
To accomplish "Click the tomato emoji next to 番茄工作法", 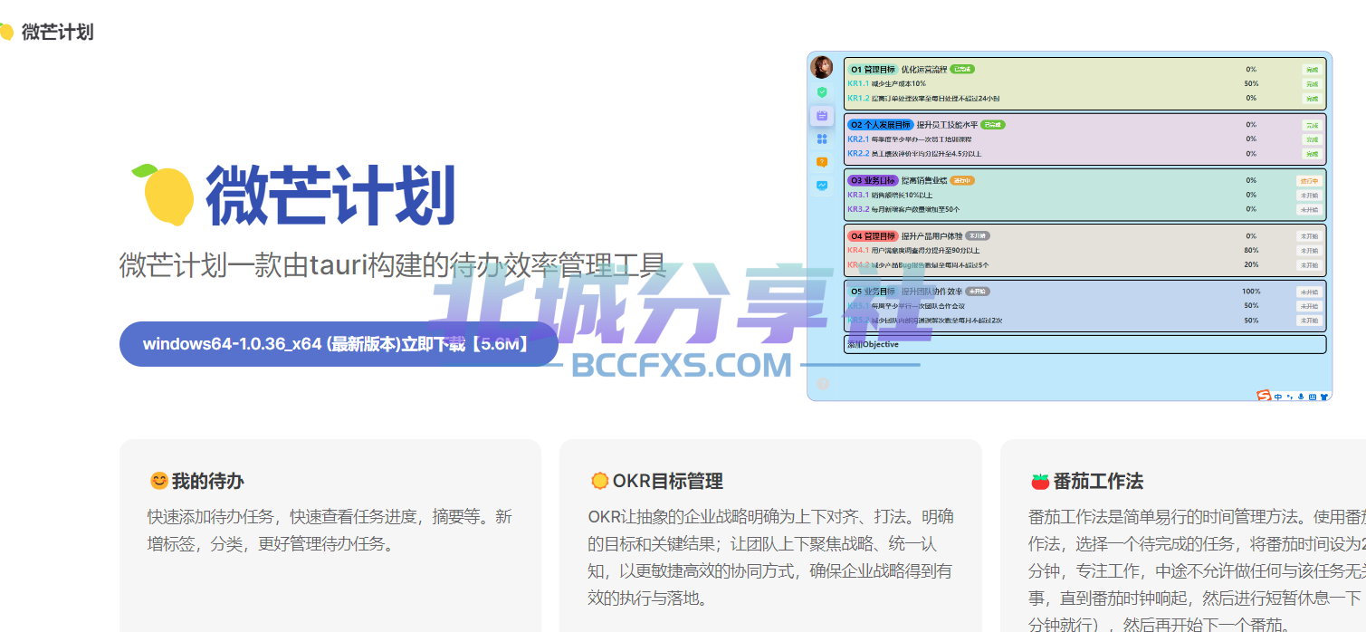I will (1040, 481).
